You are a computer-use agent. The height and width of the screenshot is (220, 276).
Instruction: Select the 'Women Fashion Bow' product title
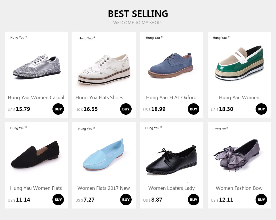(x=239, y=188)
